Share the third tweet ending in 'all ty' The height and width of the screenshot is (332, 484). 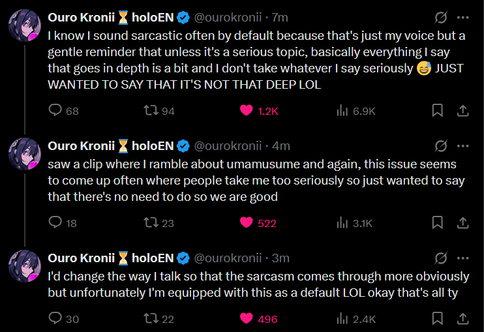tap(462, 319)
